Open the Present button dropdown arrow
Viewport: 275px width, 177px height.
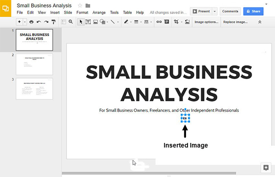[214, 11]
